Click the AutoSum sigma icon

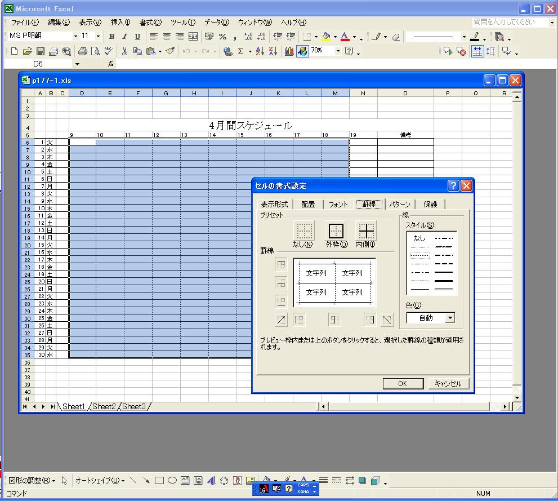(241, 51)
